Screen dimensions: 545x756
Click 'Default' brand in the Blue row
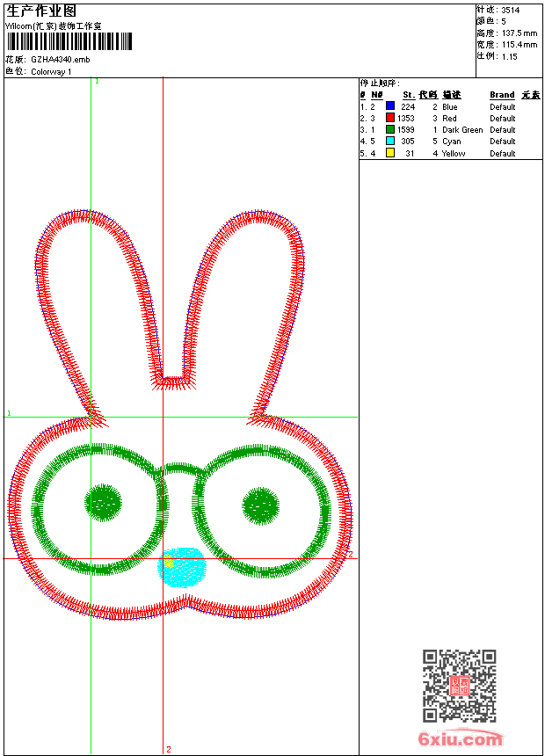point(503,107)
